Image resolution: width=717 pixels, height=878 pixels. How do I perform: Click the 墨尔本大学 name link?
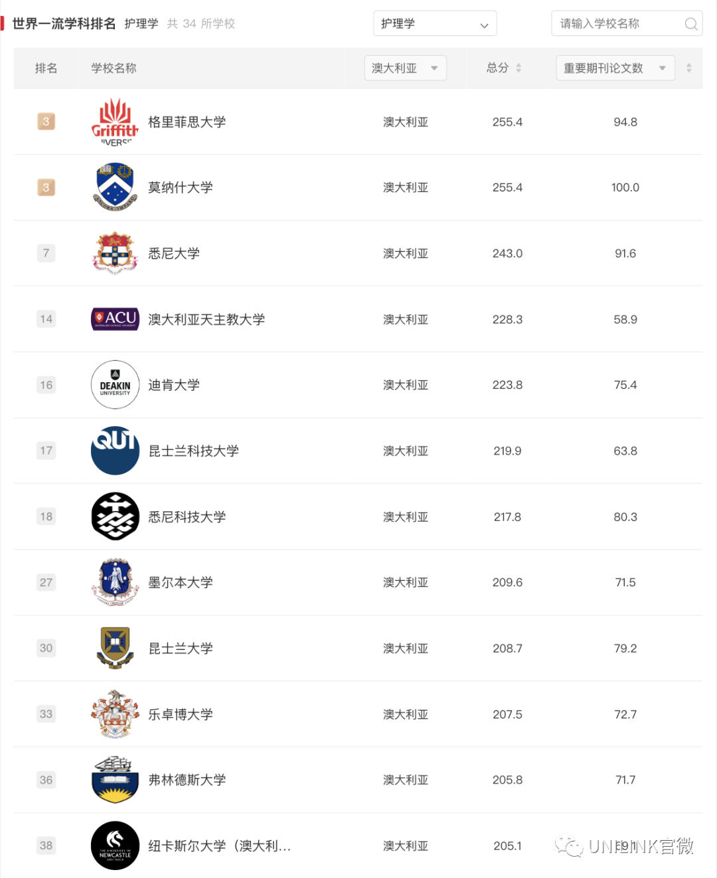[181, 582]
